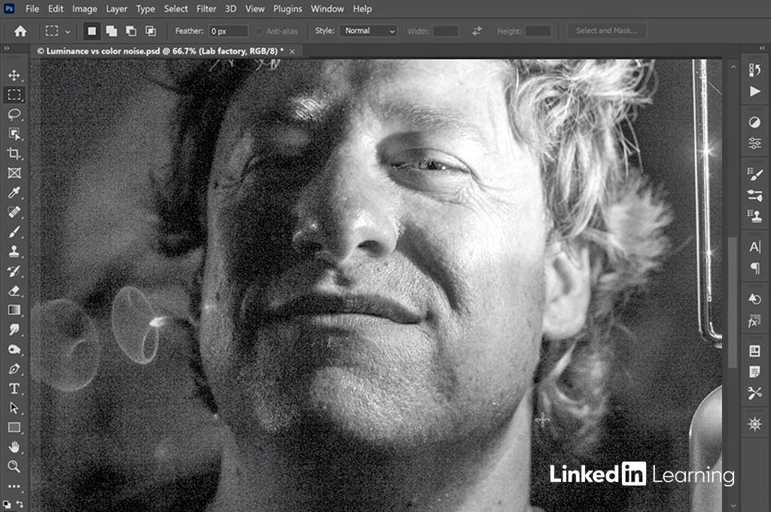The width and height of the screenshot is (771, 512).
Task: Open the Style dropdown set to Normal
Action: (x=368, y=31)
